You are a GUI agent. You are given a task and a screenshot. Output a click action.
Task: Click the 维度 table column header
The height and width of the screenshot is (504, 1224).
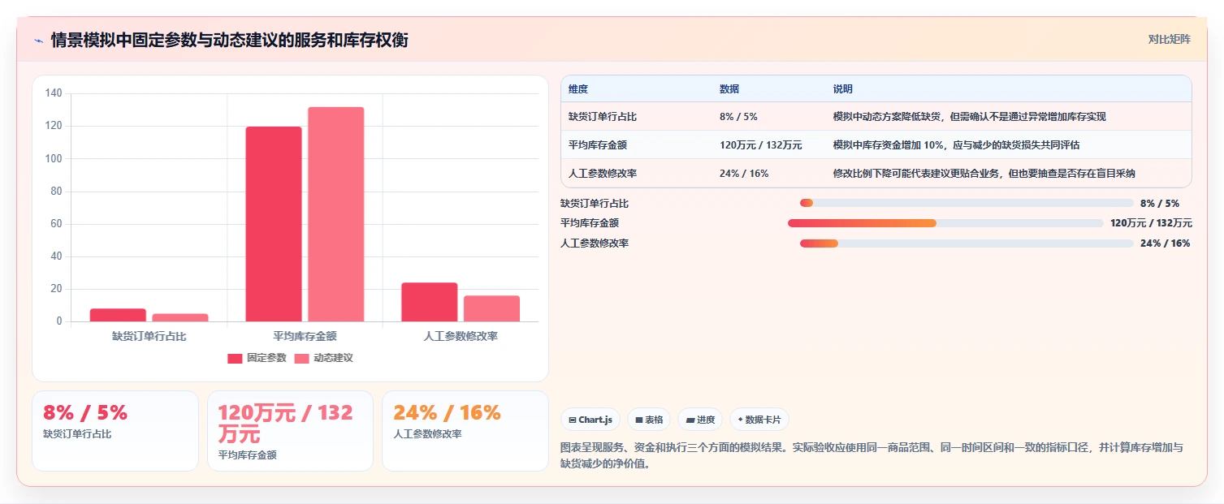[x=636, y=88]
